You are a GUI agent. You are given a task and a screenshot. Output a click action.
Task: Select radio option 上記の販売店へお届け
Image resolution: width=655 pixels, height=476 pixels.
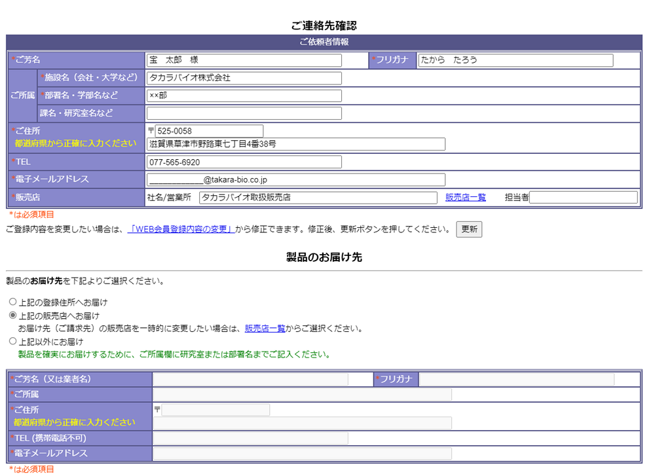click(x=12, y=316)
